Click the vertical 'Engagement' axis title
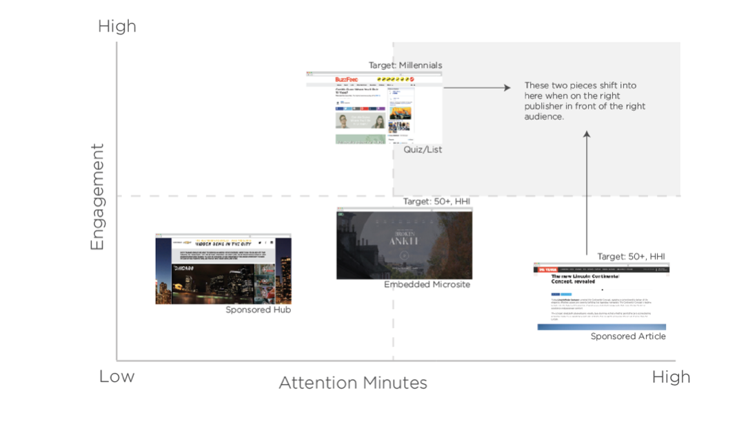 (x=97, y=197)
